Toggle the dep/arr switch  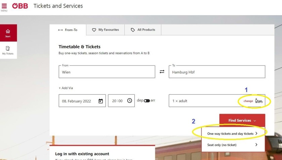pos(147,101)
